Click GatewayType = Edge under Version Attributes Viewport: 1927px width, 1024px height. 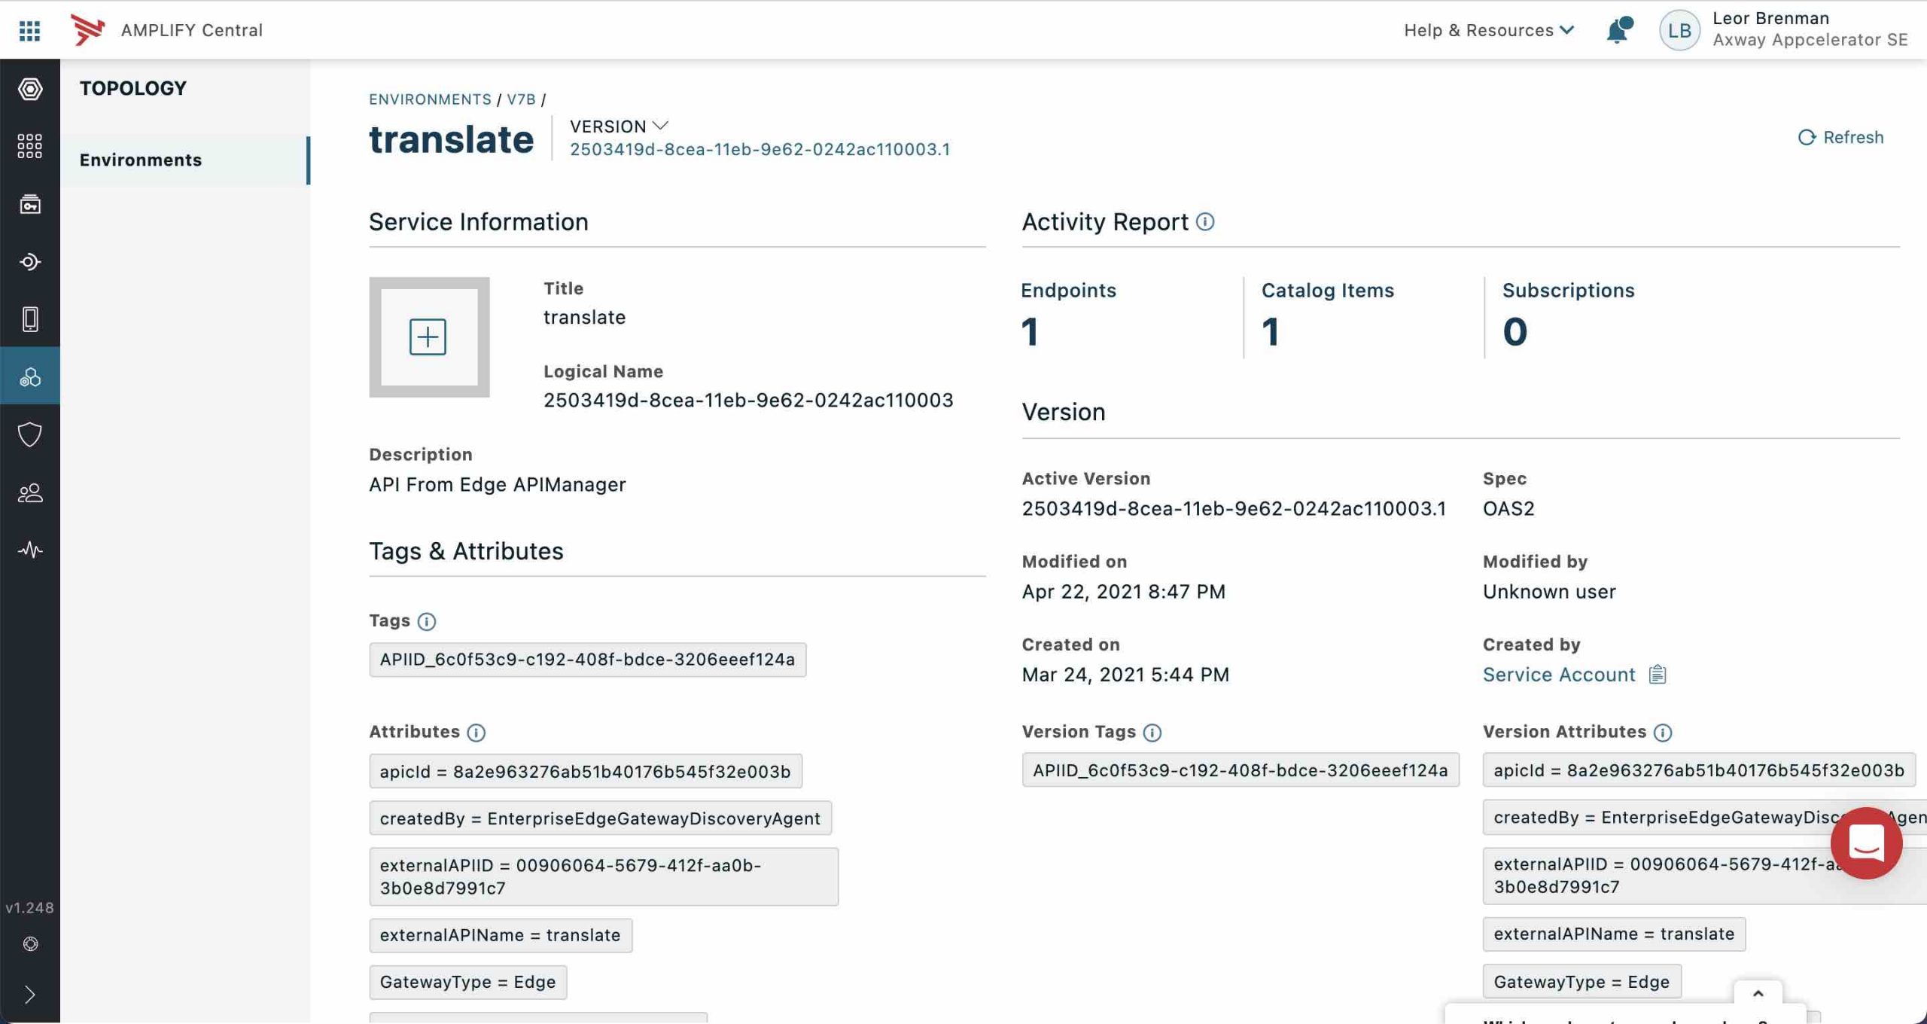point(1581,983)
